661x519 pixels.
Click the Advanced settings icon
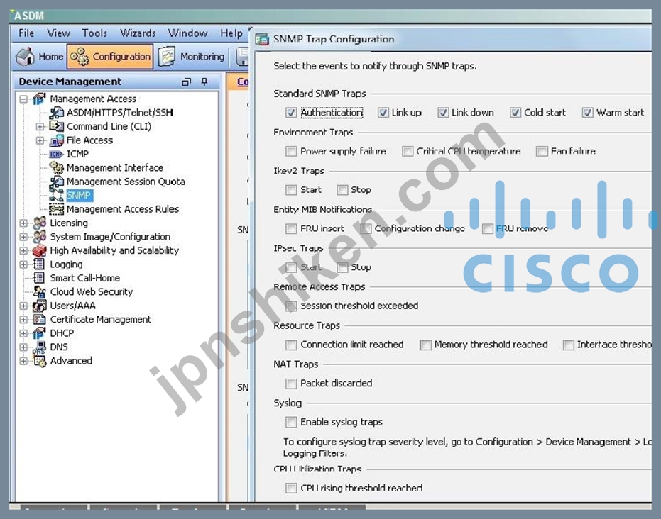[40, 361]
